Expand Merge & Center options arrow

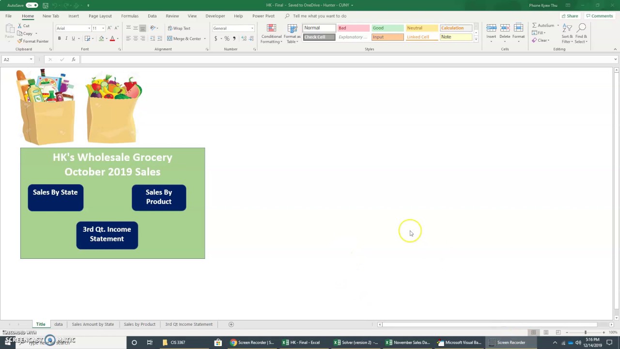pyautogui.click(x=205, y=38)
